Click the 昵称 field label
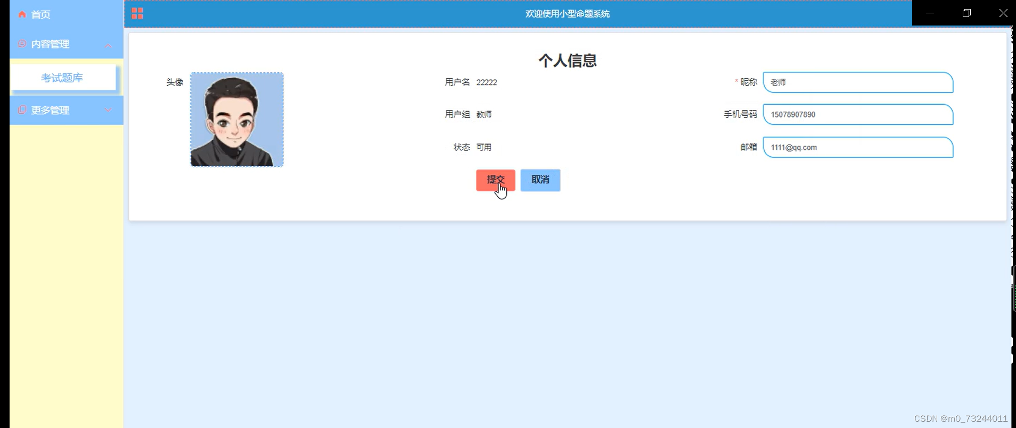1016x428 pixels. (749, 82)
